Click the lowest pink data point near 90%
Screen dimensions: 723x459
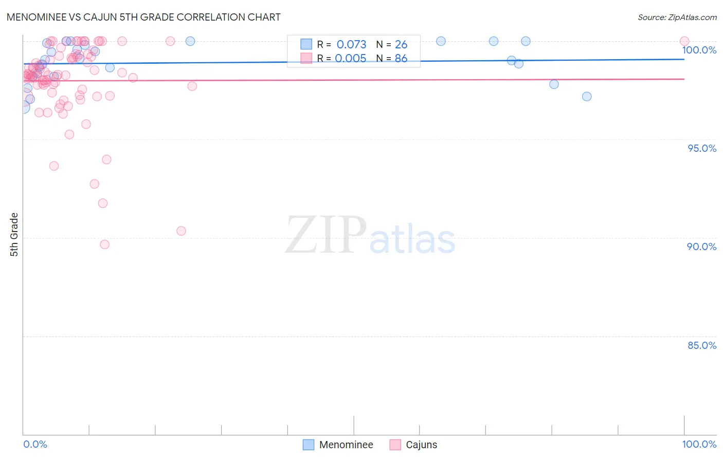pos(105,244)
